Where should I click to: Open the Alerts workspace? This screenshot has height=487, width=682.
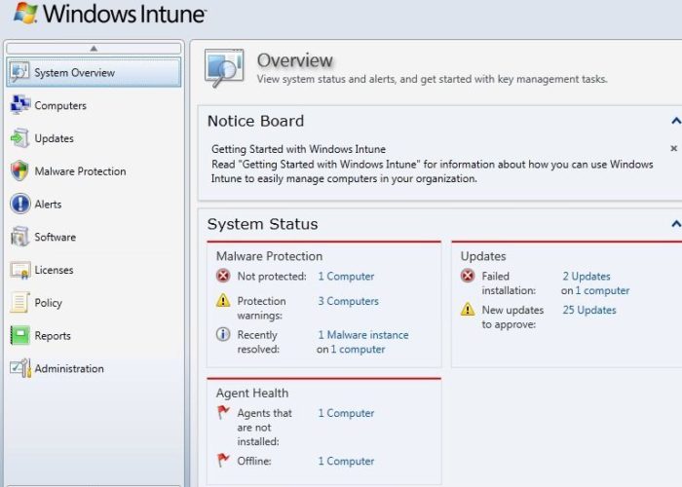point(94,204)
